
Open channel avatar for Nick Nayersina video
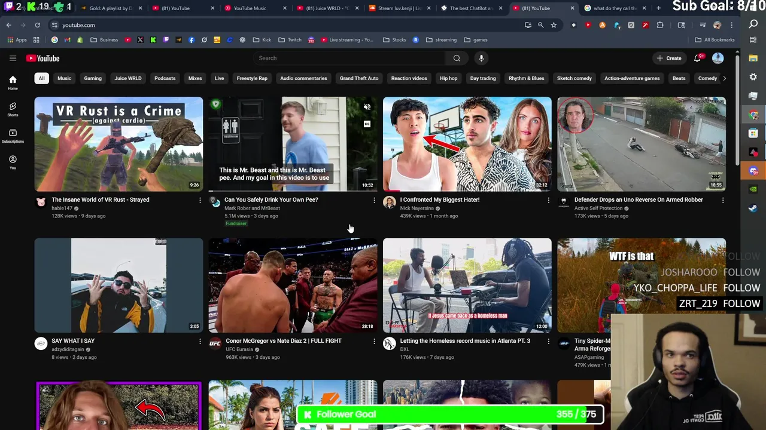click(x=390, y=202)
